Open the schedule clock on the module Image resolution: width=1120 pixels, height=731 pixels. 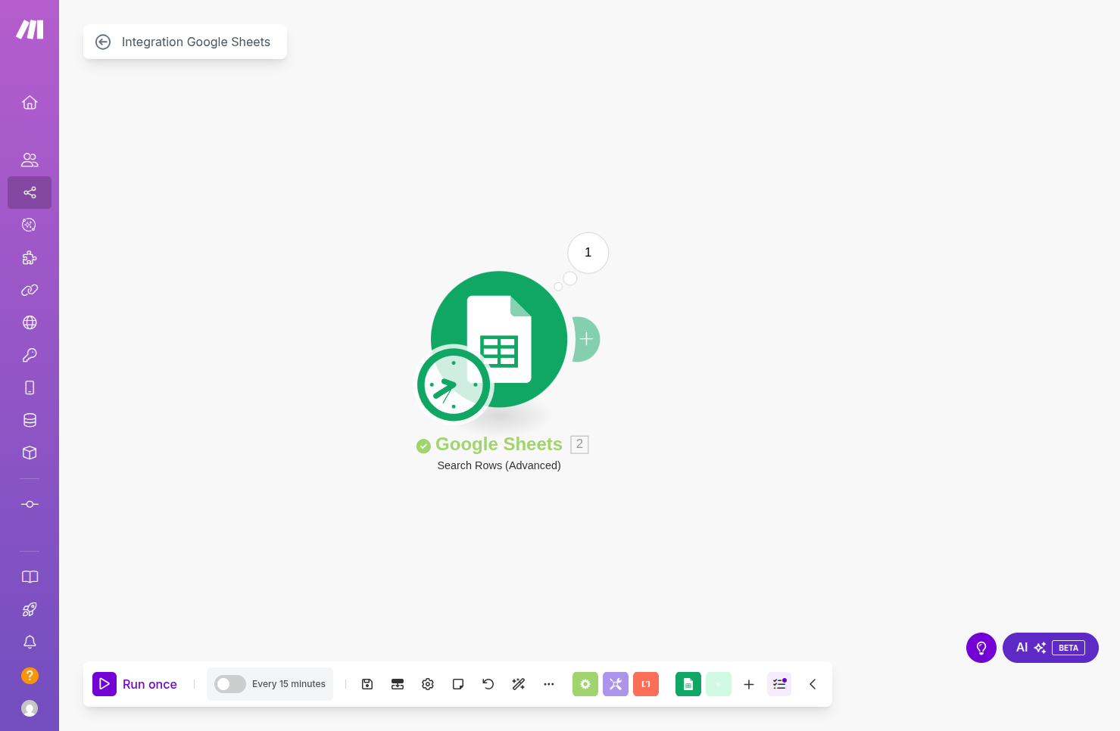coord(454,384)
